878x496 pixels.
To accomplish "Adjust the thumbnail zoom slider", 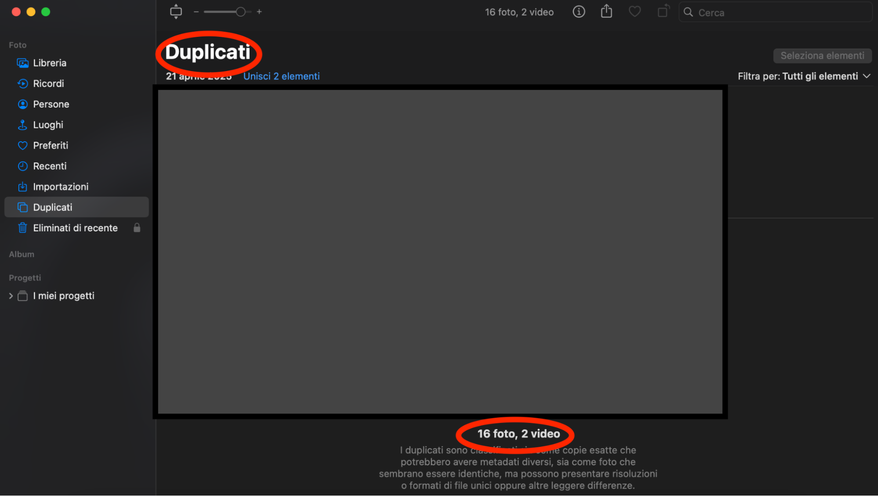I will [240, 11].
